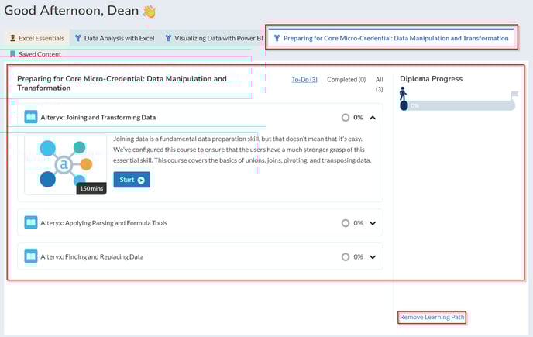Click the Joining data course description paragraph
Image resolution: width=533 pixels, height=337 pixels.
242,150
